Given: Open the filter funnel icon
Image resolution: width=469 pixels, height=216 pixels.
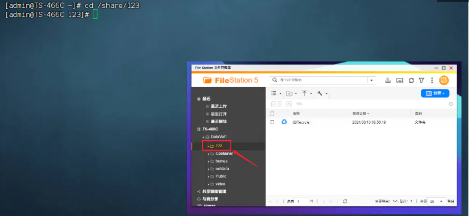Looking at the screenshot, I should [x=421, y=81].
